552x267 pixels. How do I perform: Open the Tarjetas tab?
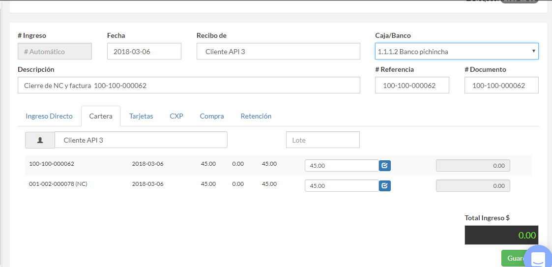pos(141,116)
